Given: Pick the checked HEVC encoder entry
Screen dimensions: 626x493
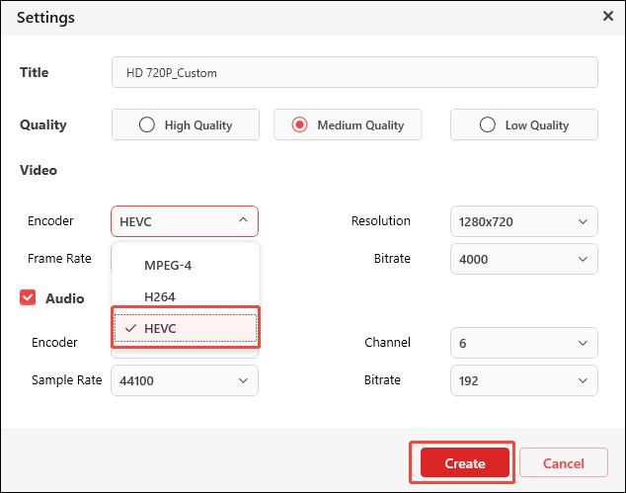Looking at the screenshot, I should (186, 328).
